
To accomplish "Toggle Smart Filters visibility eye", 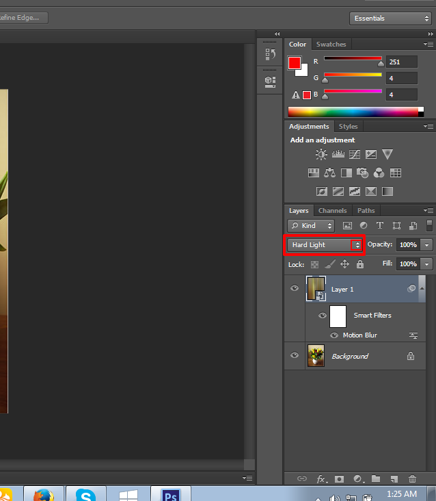I will 323,316.
